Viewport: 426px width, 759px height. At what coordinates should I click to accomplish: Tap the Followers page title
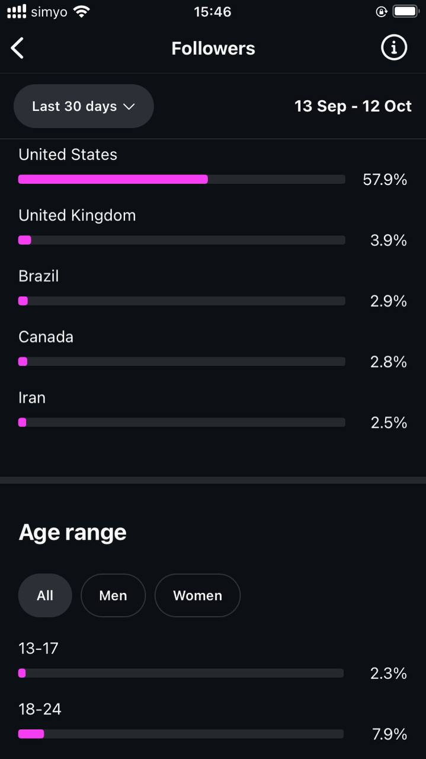click(x=213, y=48)
